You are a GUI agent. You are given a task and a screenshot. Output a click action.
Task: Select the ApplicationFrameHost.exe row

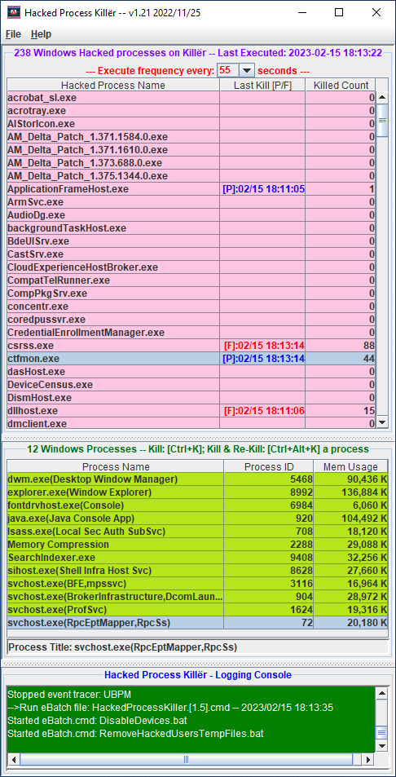pos(191,189)
